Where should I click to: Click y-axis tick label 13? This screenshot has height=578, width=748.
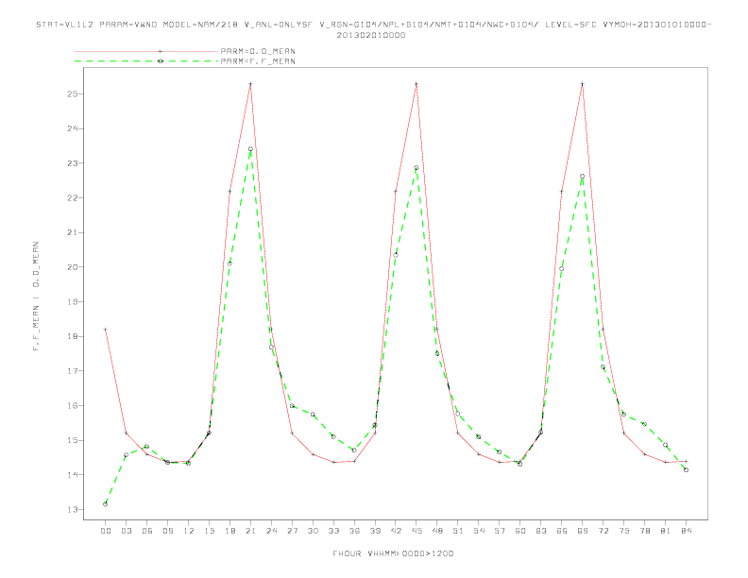tap(73, 510)
